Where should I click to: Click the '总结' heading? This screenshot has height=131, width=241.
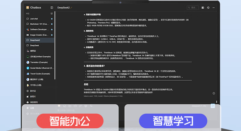[x=86, y=85]
